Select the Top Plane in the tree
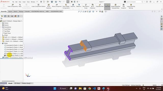 pos(7,31)
